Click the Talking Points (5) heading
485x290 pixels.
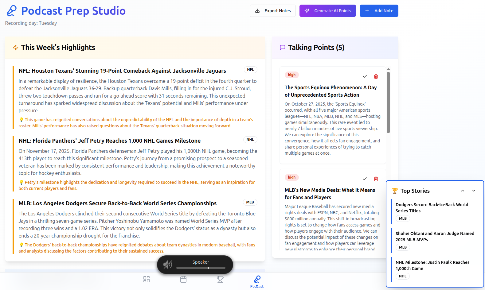316,48
